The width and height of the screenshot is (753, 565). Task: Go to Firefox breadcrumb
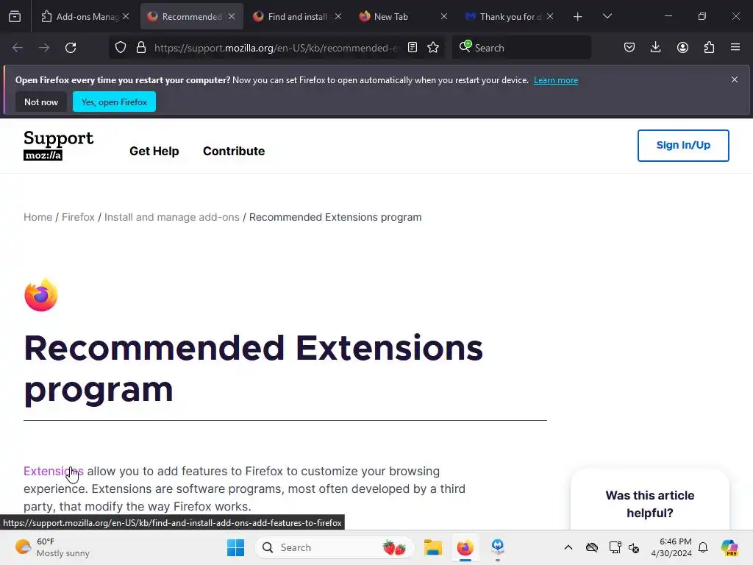78,217
